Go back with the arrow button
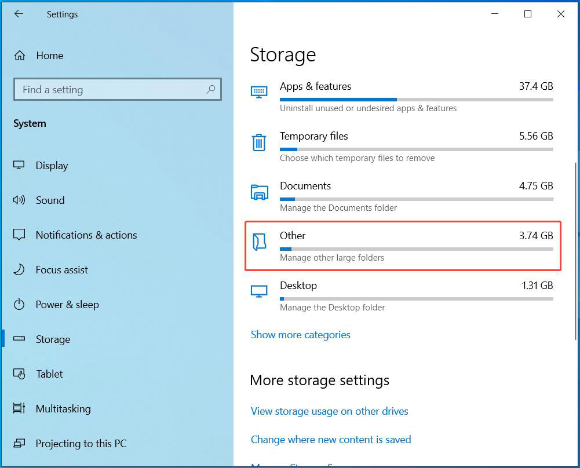 pyautogui.click(x=19, y=14)
